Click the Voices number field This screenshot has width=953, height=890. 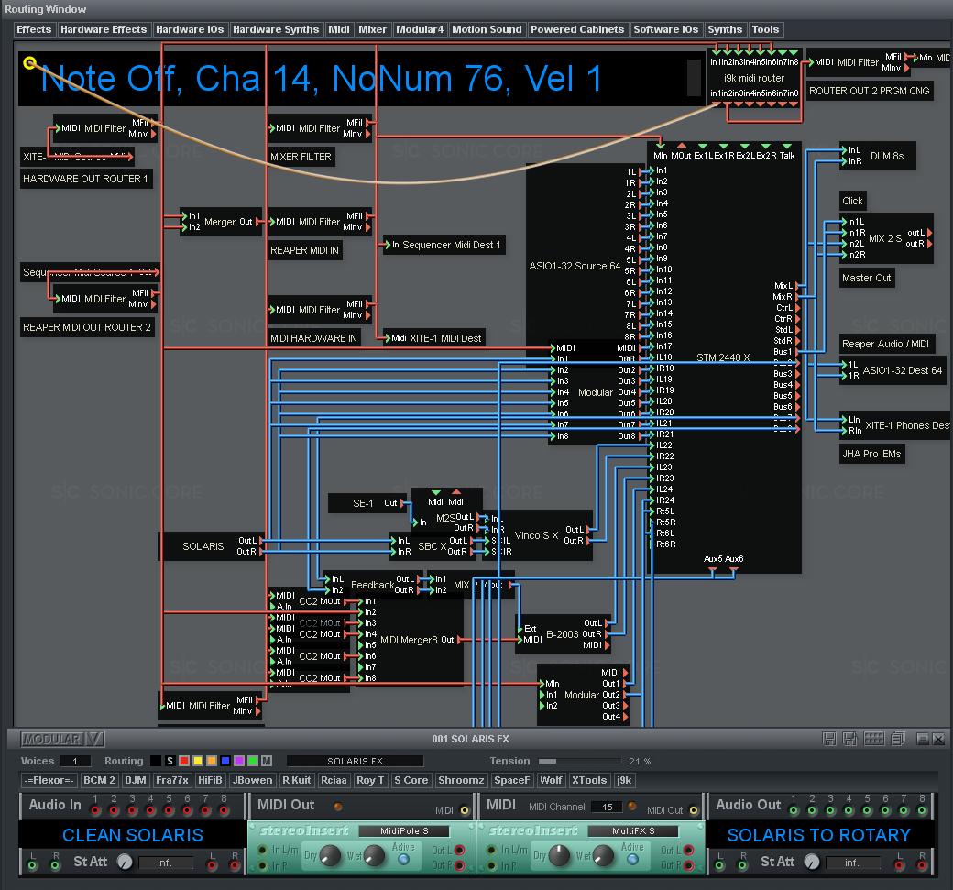tap(75, 761)
